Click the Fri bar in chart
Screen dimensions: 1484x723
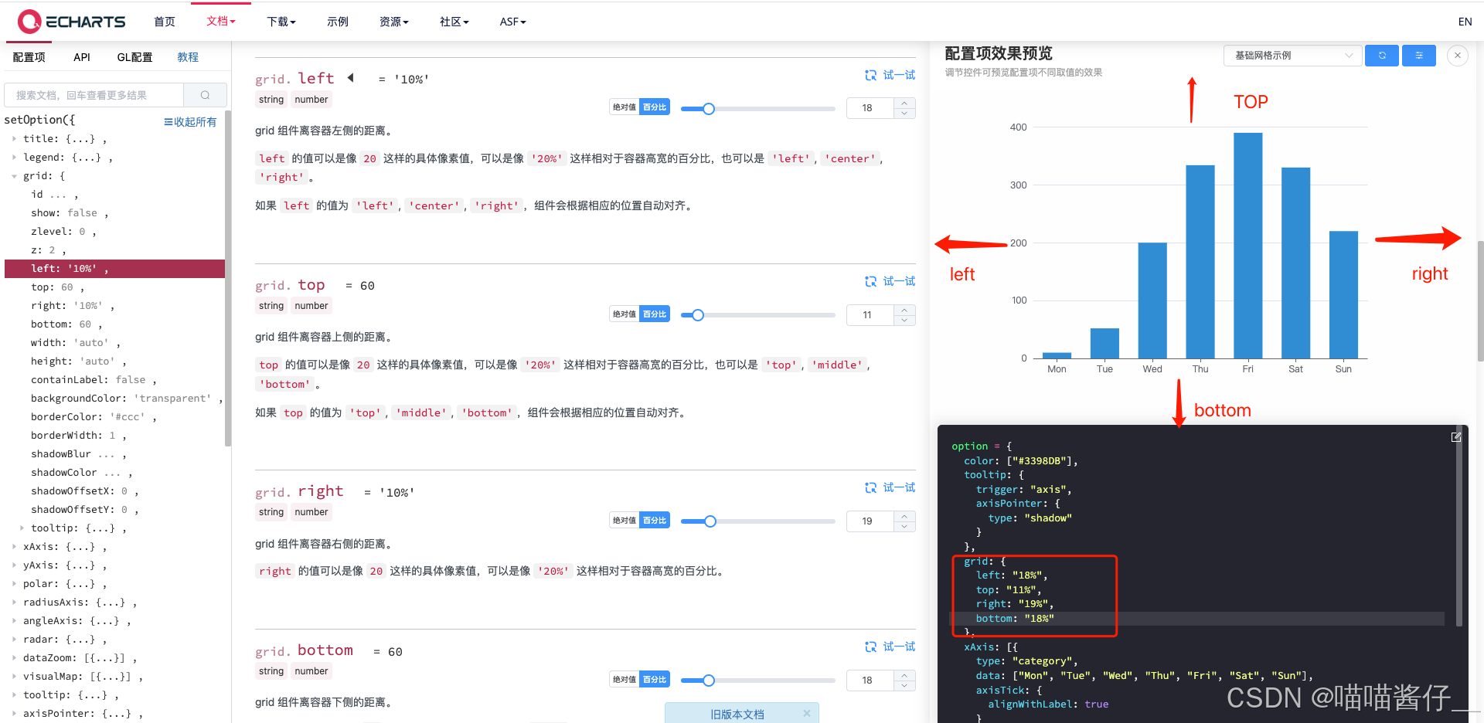click(1247, 246)
